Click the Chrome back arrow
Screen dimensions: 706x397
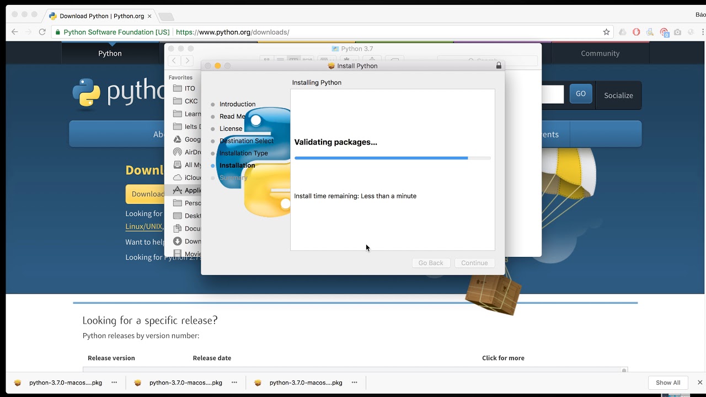pos(15,32)
